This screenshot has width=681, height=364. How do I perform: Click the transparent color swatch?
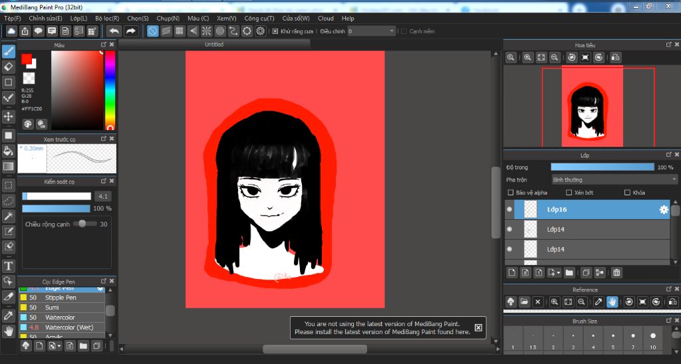pos(29,78)
